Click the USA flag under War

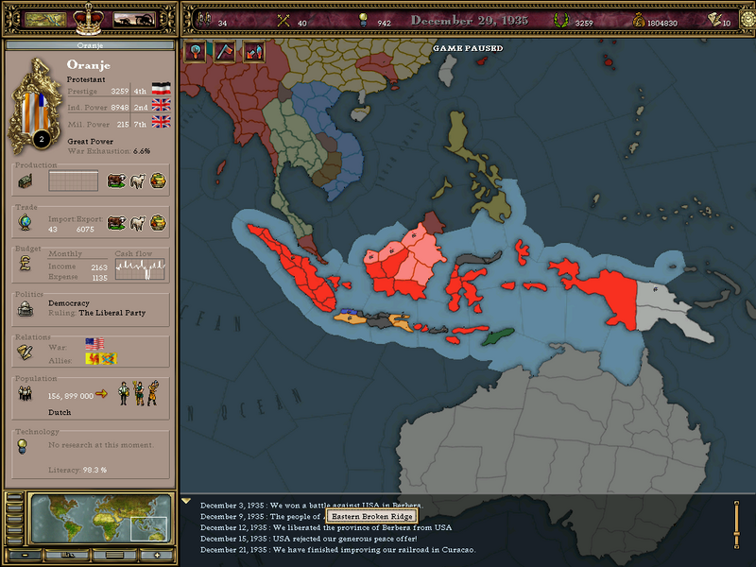[92, 344]
